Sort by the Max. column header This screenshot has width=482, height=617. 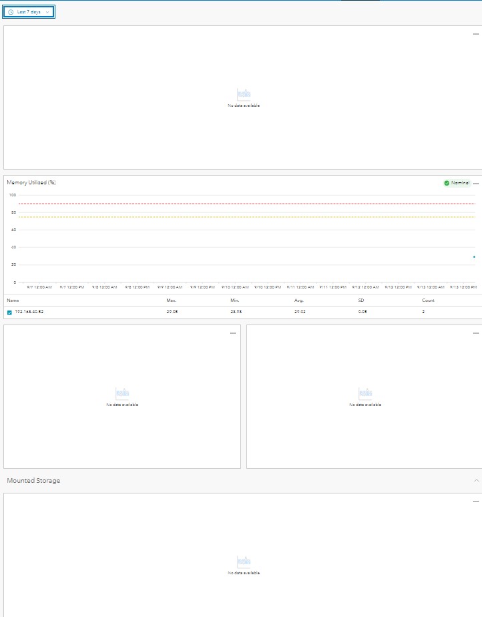click(171, 300)
